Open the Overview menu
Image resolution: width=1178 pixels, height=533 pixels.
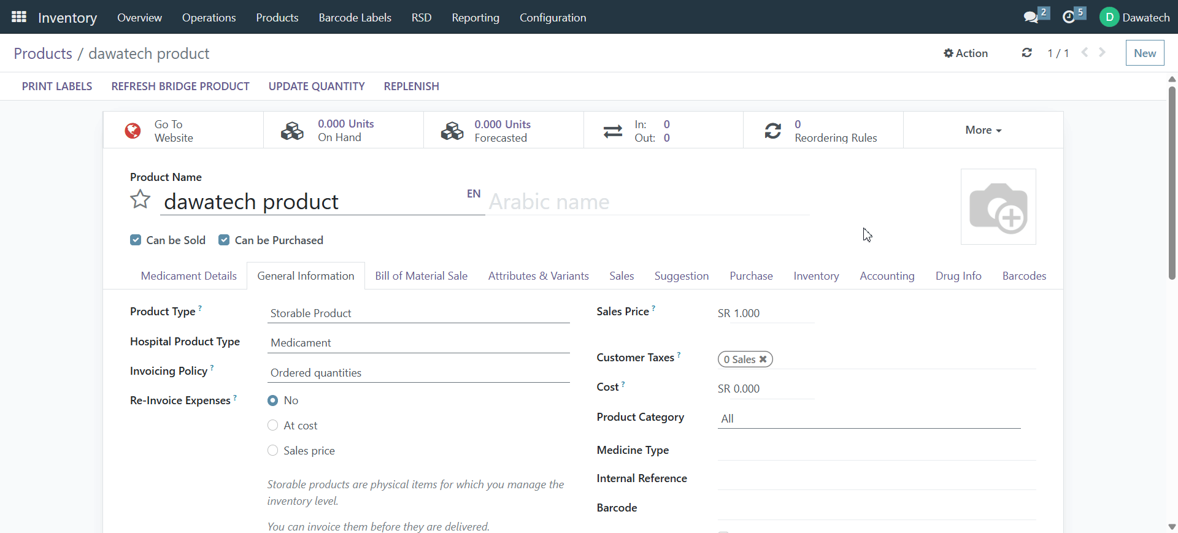pyautogui.click(x=139, y=17)
